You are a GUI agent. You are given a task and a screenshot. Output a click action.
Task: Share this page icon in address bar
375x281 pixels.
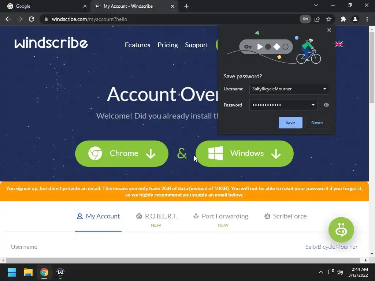tap(317, 19)
